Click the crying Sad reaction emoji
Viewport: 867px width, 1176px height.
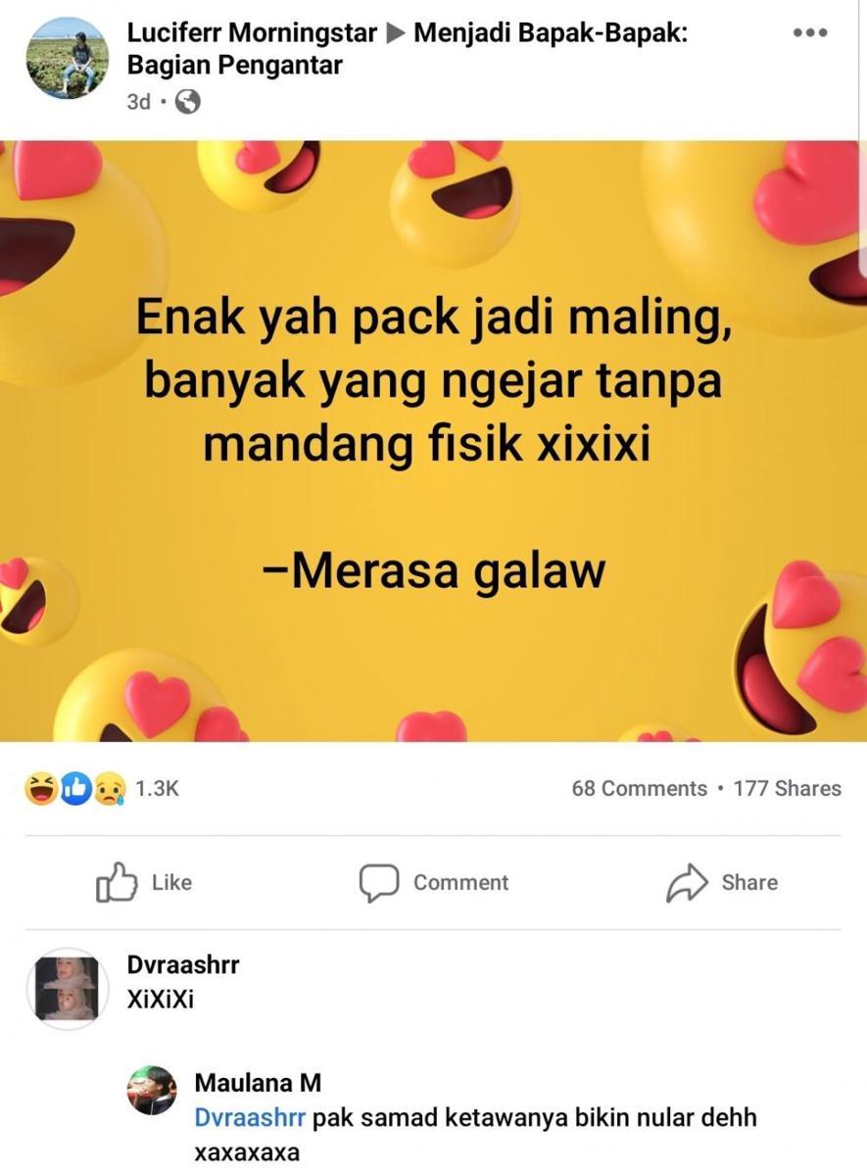point(109,788)
